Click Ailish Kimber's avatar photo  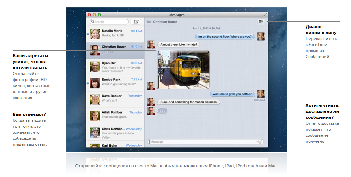tap(95, 116)
